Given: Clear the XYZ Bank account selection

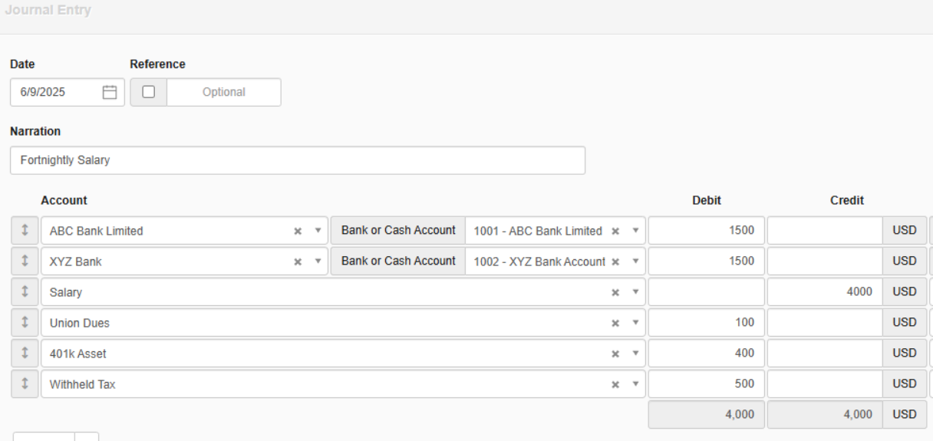Looking at the screenshot, I should 298,262.
